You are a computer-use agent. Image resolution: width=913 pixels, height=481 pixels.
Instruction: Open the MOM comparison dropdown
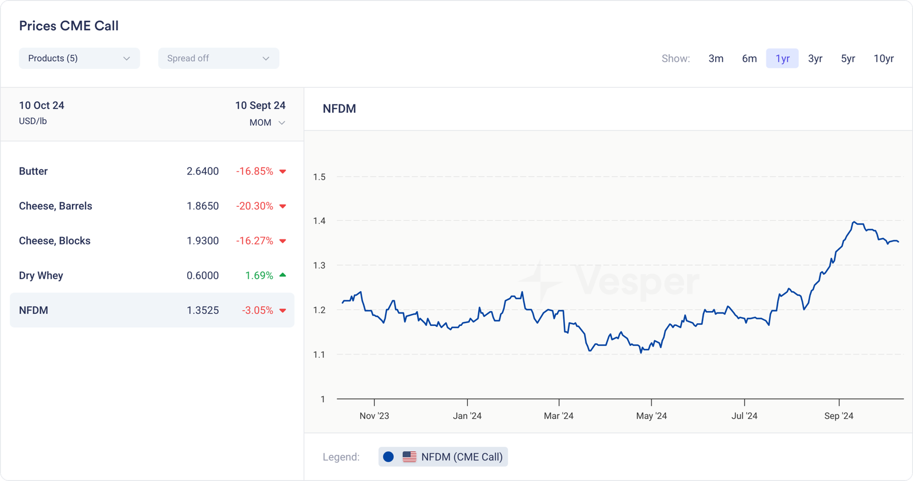(267, 123)
